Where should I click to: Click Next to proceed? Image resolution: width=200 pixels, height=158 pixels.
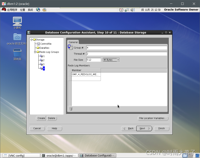coord(144,128)
